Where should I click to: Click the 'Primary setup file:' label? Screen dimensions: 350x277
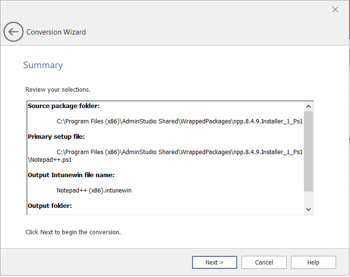pos(56,136)
